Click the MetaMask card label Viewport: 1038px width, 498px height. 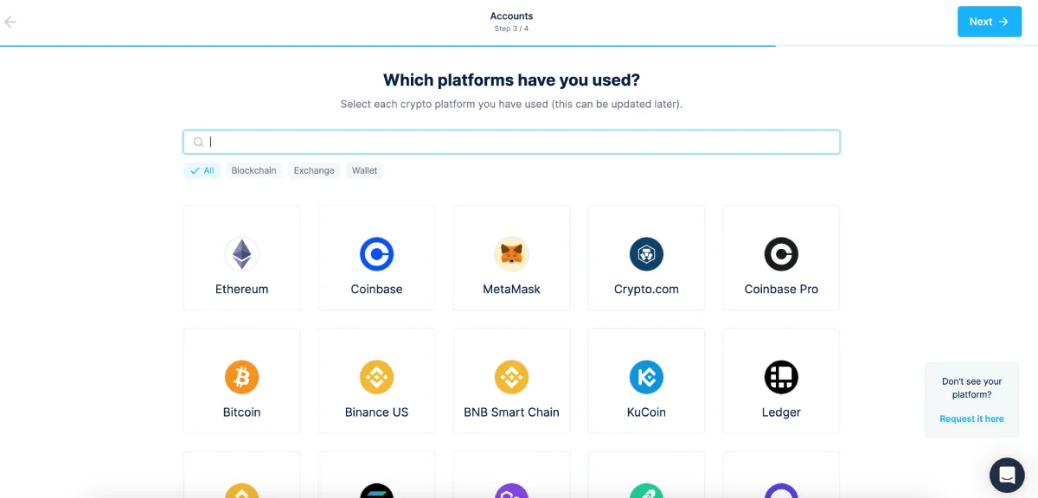(x=511, y=290)
